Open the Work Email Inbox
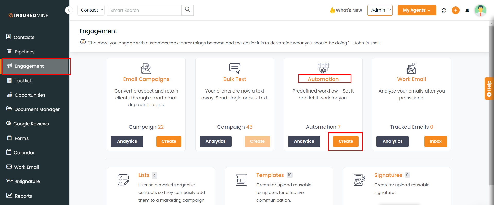 (436, 141)
